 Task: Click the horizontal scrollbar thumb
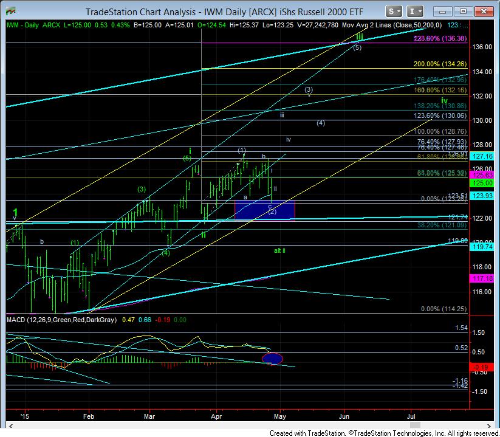(415, 425)
